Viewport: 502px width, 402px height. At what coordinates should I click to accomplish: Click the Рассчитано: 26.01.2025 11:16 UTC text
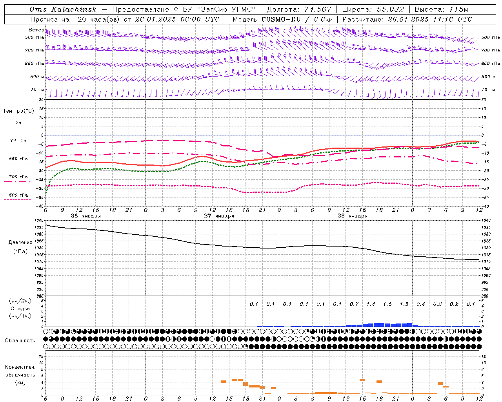407,19
